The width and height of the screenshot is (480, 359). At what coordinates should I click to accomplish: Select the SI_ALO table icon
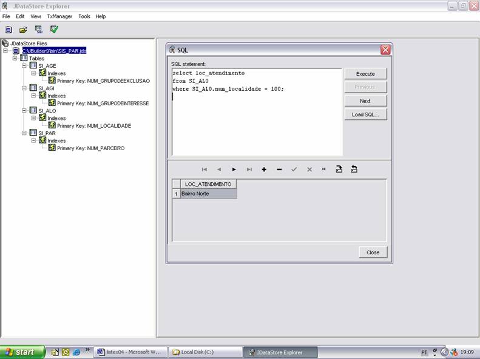pyautogui.click(x=33, y=110)
